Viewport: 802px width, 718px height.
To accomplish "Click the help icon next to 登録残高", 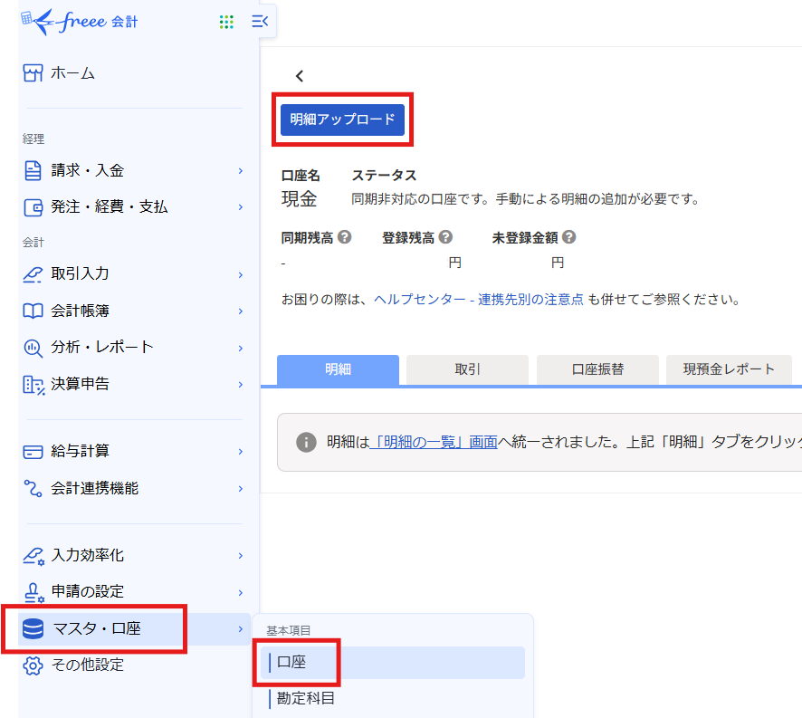I will point(444,238).
